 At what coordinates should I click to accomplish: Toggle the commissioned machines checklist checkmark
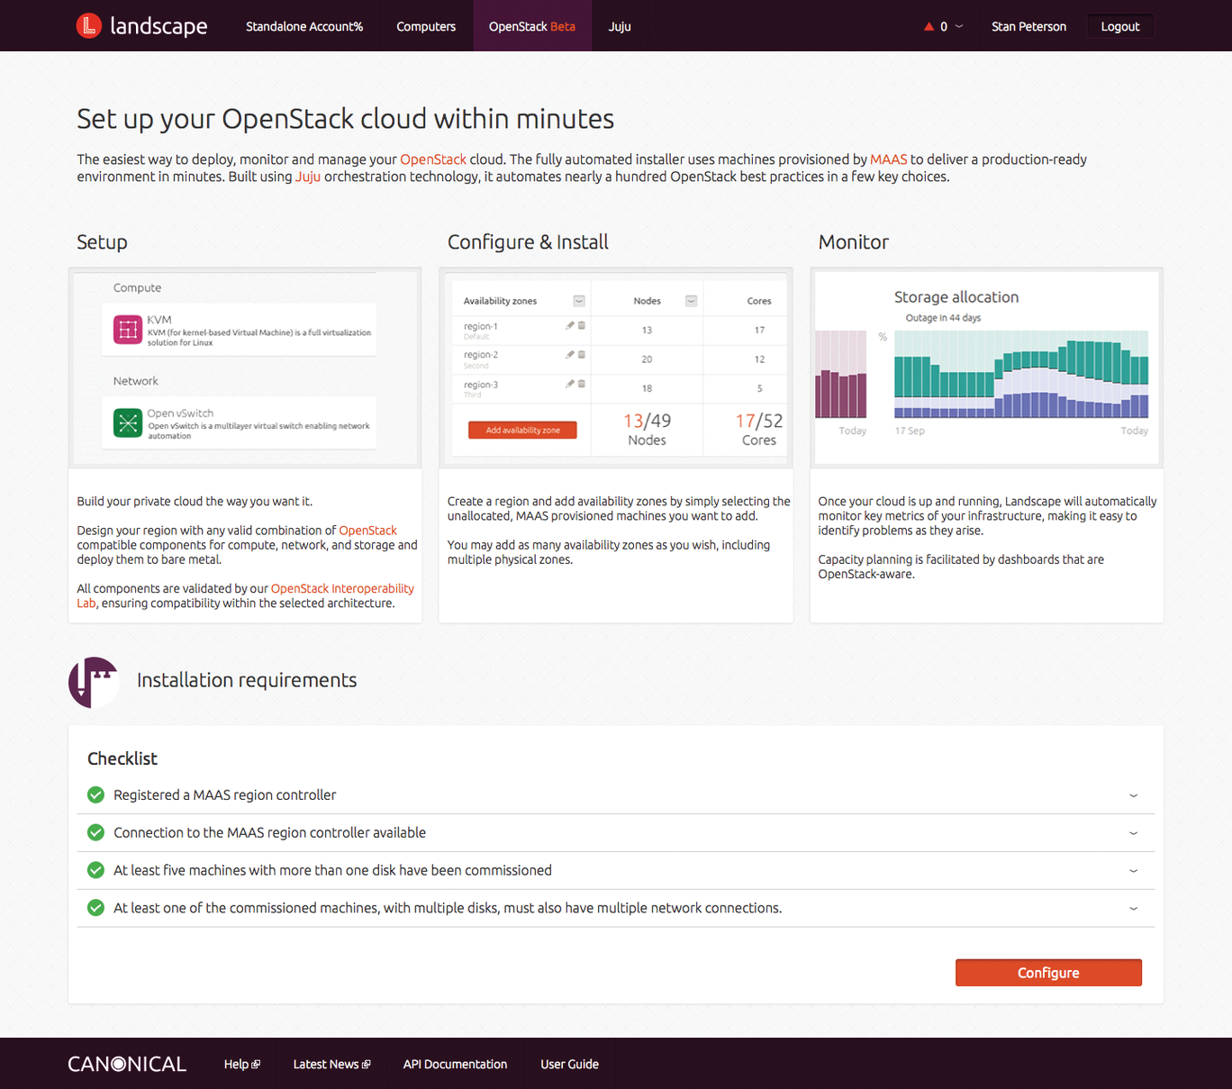pos(95,870)
